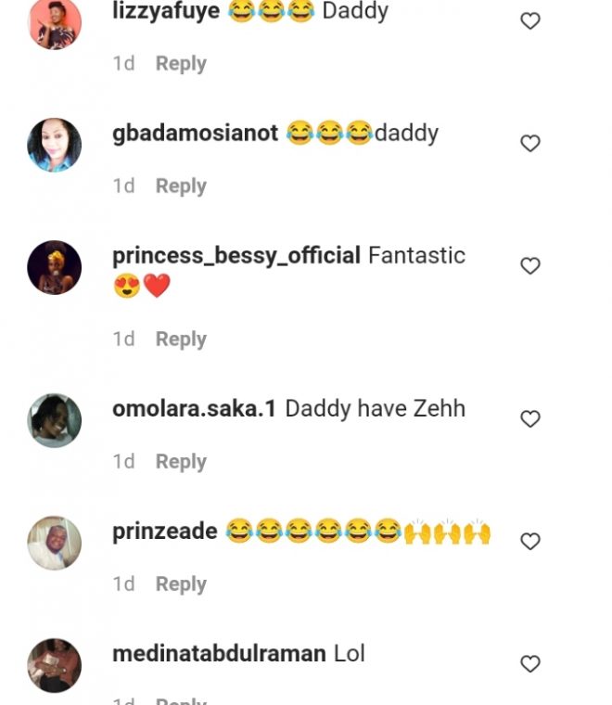Image resolution: width=612 pixels, height=705 pixels.
Task: Open the gbadamosianot username link
Action: coord(195,134)
